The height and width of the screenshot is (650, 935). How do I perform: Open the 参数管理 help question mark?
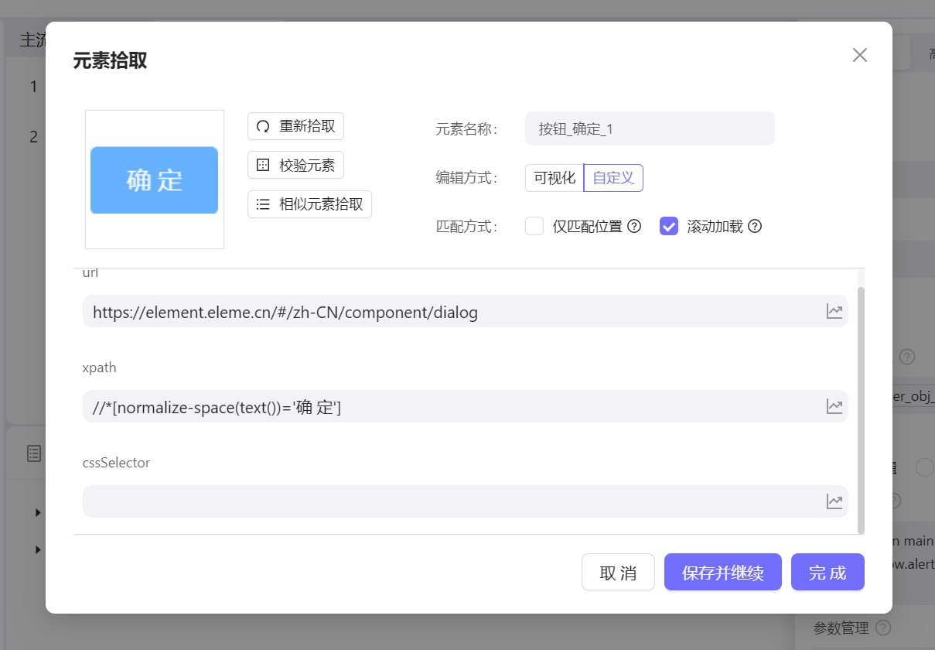[x=882, y=628]
